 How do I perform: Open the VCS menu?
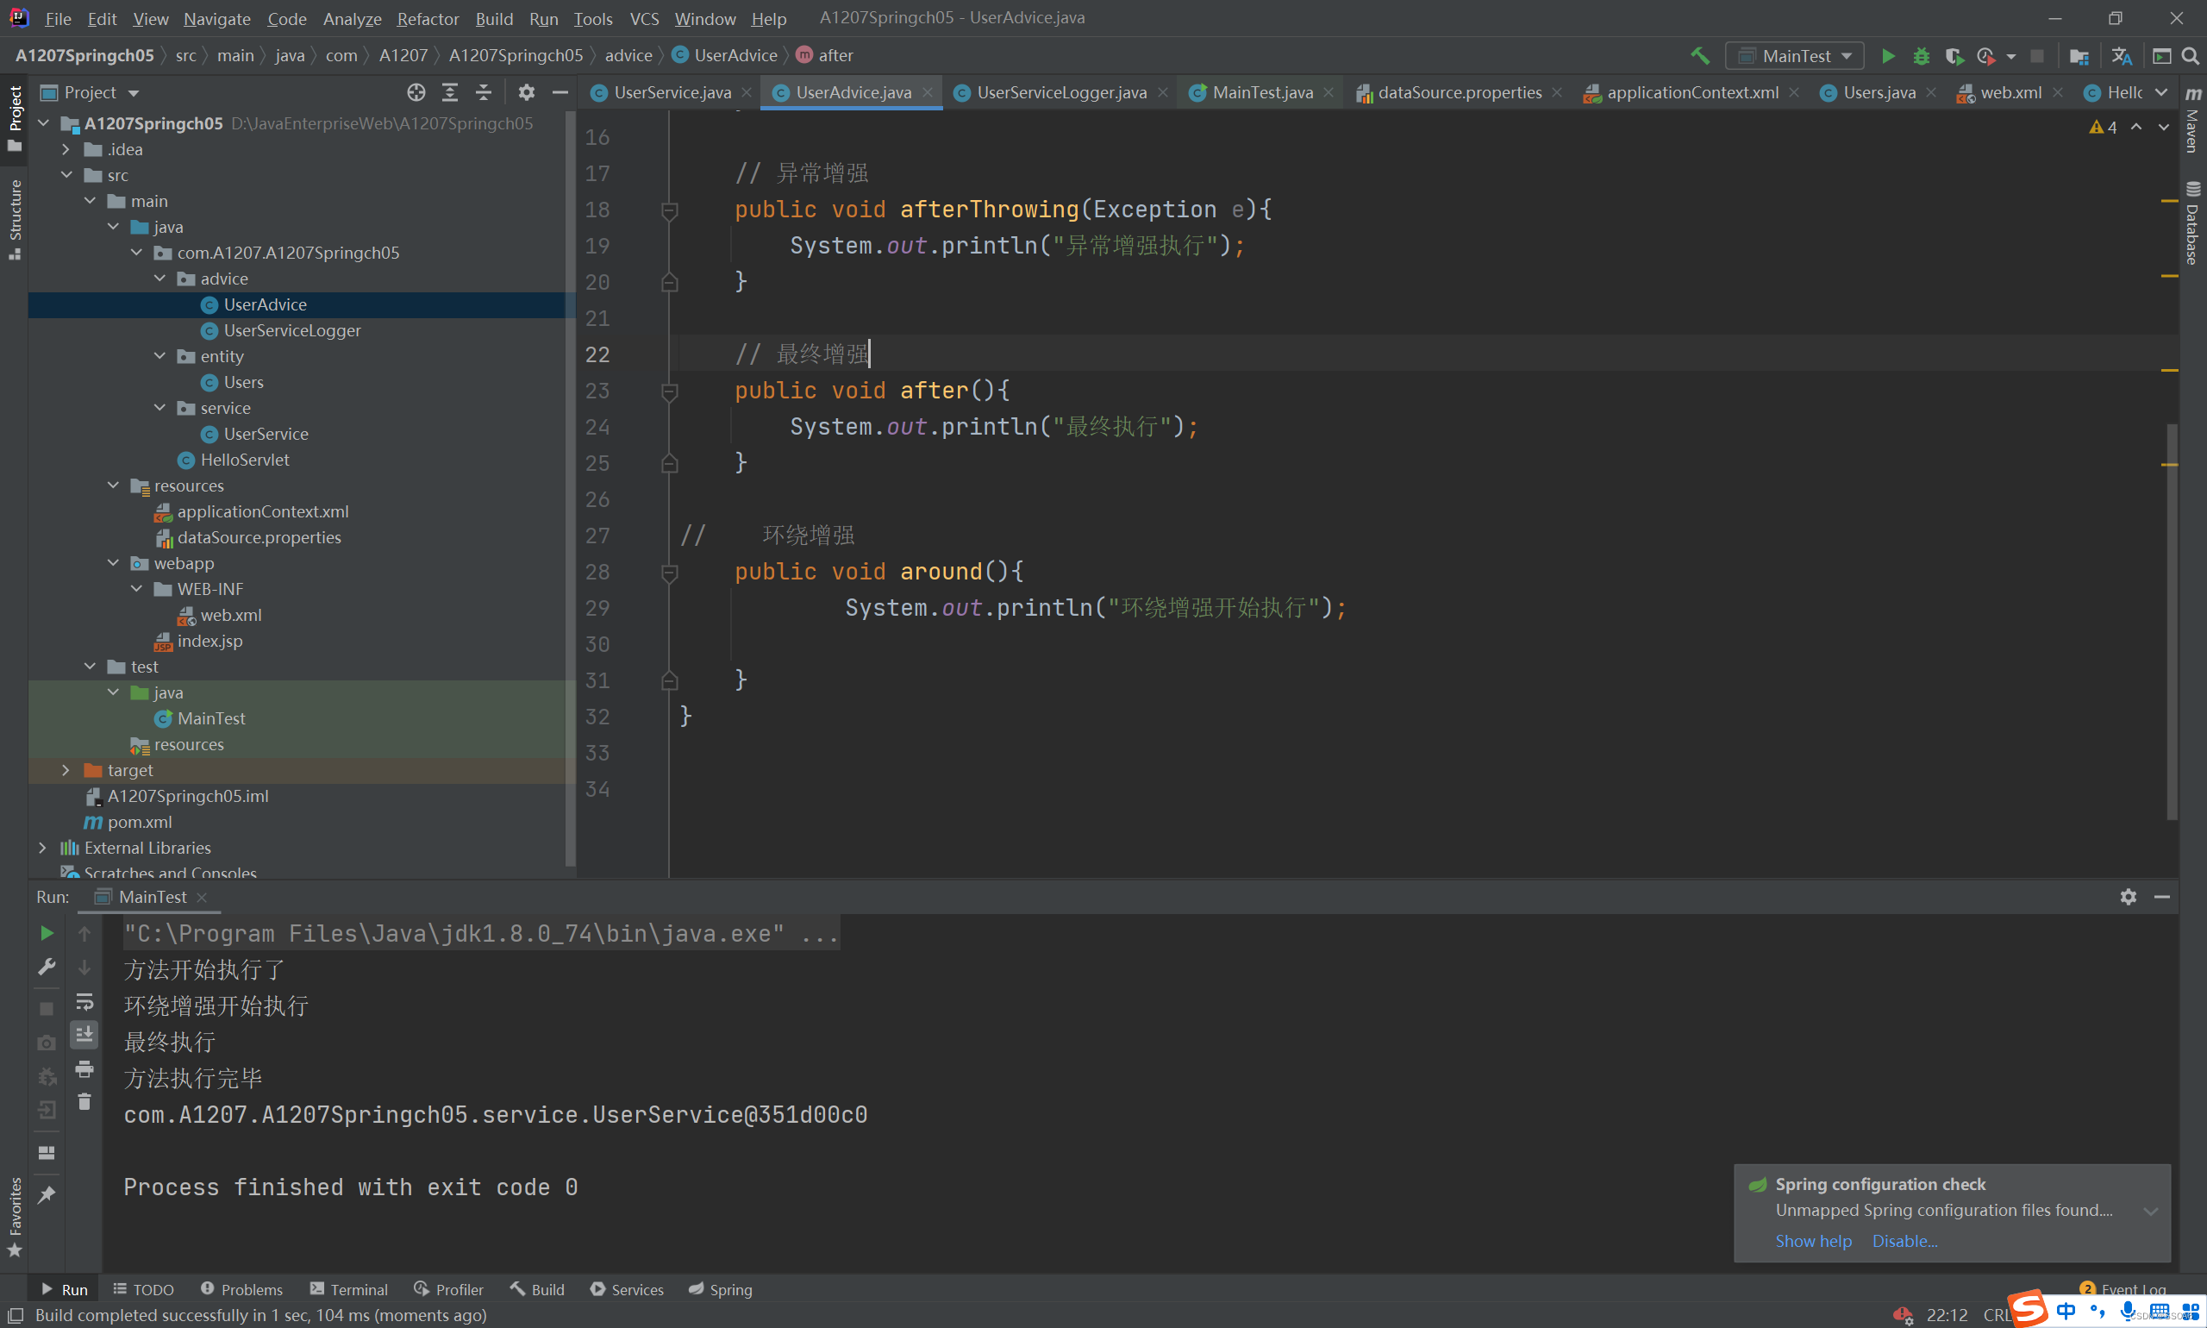(644, 18)
